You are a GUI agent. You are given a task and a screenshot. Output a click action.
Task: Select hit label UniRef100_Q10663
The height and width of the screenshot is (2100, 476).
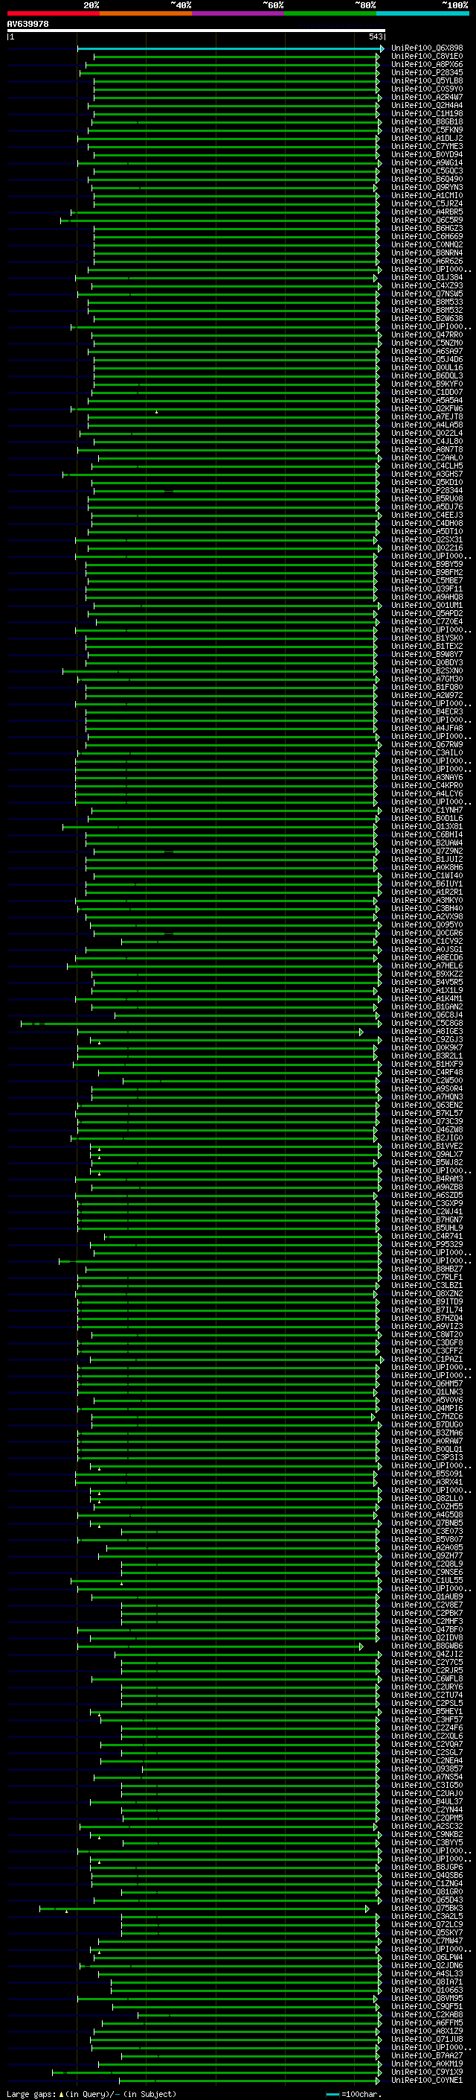click(x=427, y=1990)
